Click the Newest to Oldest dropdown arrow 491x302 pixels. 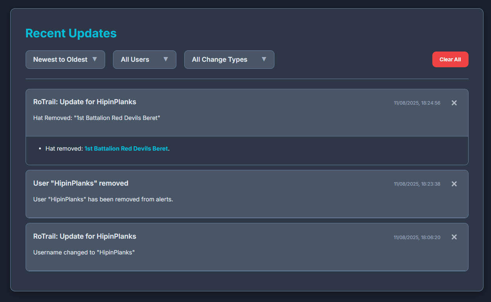pos(95,59)
